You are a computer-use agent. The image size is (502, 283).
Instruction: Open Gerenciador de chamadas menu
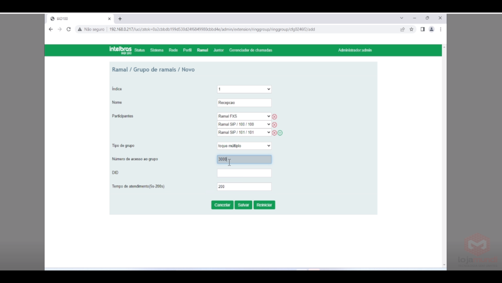click(x=251, y=50)
